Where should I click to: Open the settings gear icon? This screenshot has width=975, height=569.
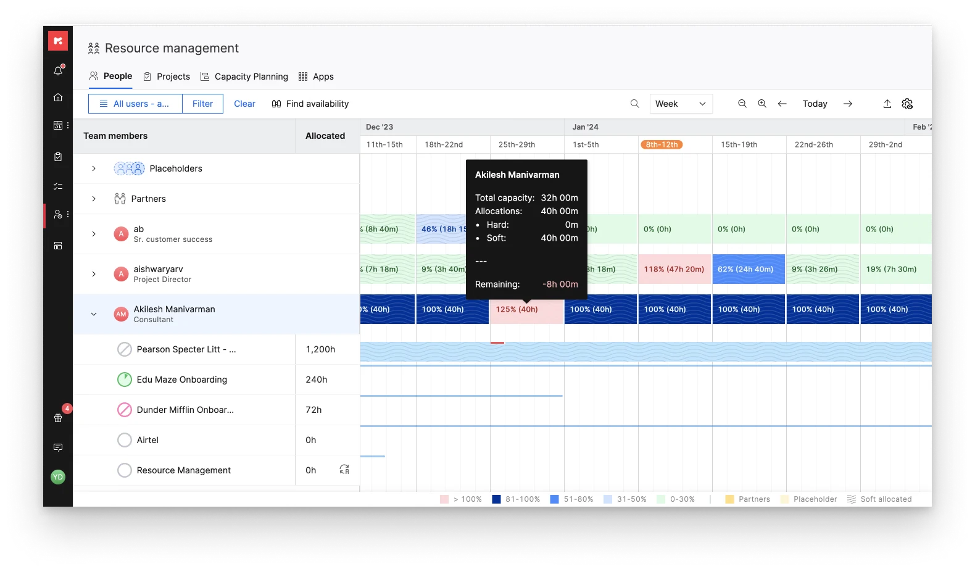point(907,104)
